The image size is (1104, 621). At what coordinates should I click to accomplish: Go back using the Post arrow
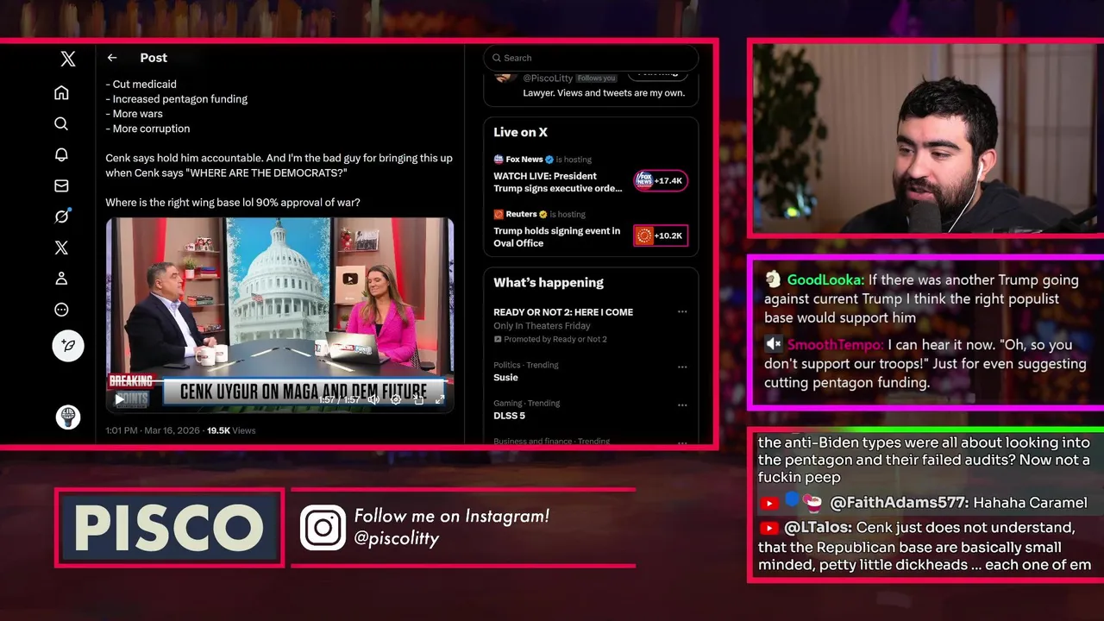[x=112, y=58]
